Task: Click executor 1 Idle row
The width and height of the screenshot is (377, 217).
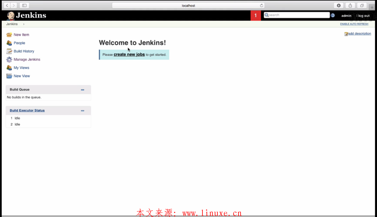Action: click(x=48, y=118)
